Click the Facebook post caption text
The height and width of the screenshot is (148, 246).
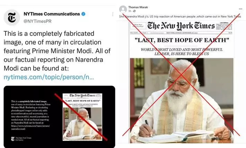point(180,16)
